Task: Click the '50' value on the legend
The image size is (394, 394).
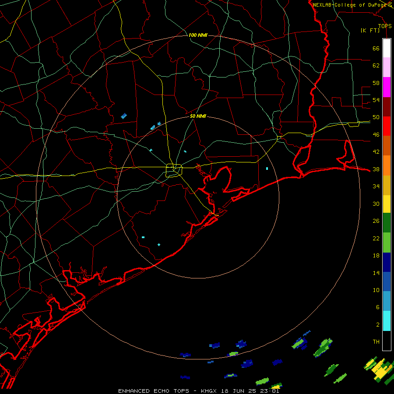Action: coord(376,117)
